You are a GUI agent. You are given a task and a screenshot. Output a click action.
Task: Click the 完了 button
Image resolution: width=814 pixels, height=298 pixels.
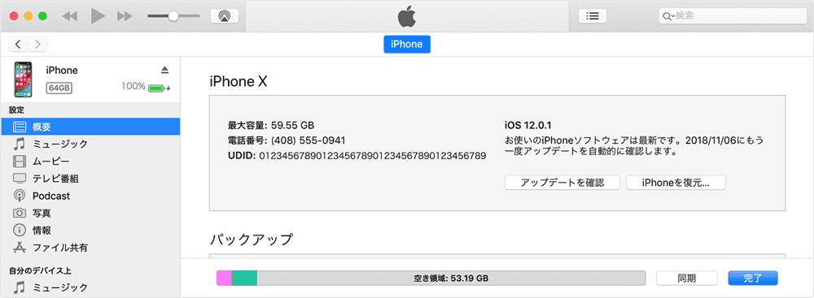pyautogui.click(x=753, y=278)
